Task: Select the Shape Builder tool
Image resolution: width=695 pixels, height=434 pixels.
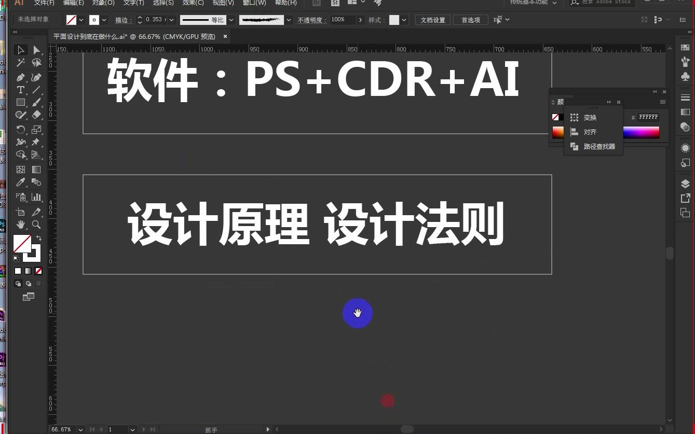Action: point(21,155)
